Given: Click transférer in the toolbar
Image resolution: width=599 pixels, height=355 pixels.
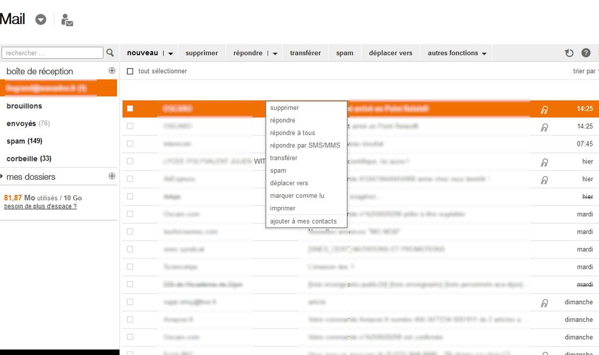Looking at the screenshot, I should point(305,53).
